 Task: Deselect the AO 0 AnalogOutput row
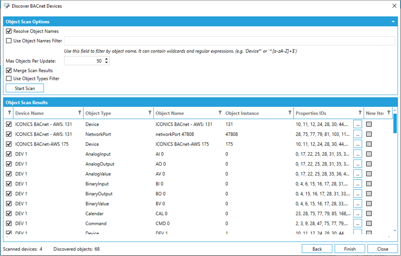[x=9, y=164]
